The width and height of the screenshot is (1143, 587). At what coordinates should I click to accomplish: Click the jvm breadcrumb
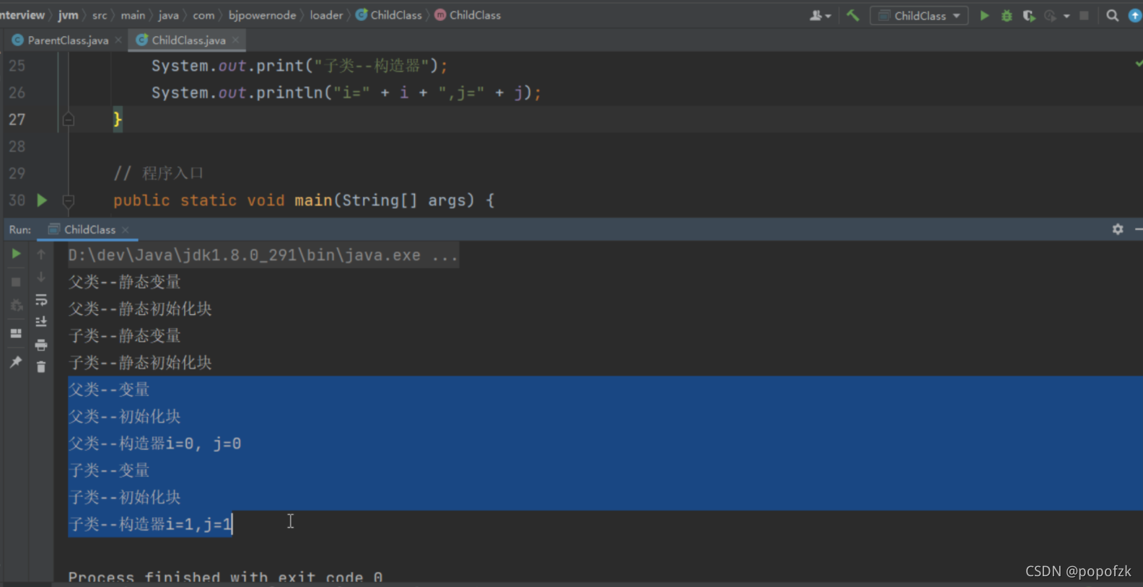(x=68, y=15)
